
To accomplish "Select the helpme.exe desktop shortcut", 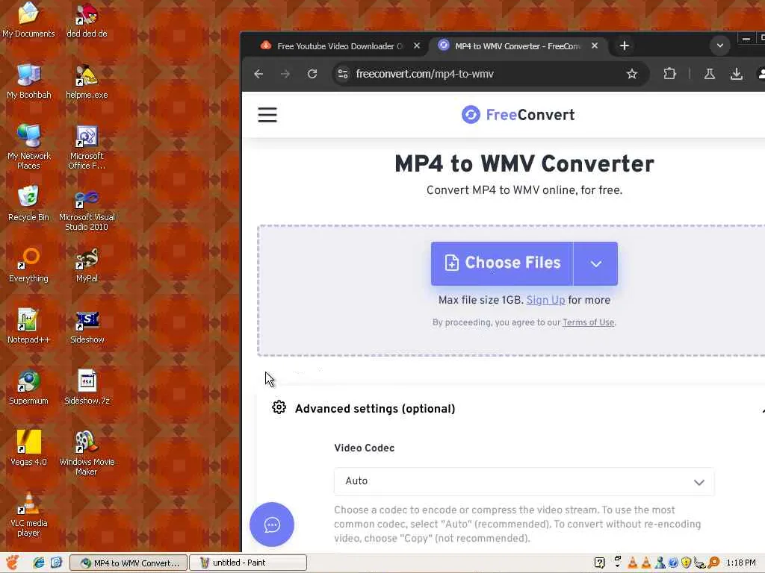I will [87, 81].
